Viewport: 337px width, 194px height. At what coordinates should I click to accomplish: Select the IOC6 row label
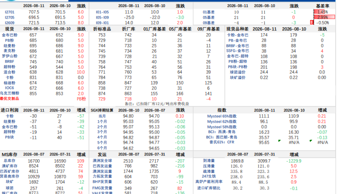click(9, 88)
